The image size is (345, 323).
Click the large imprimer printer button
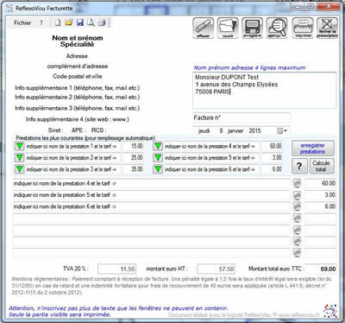pos(303,28)
